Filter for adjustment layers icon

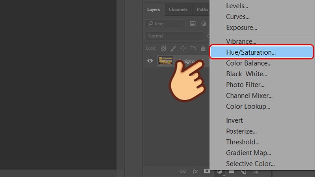point(204,24)
